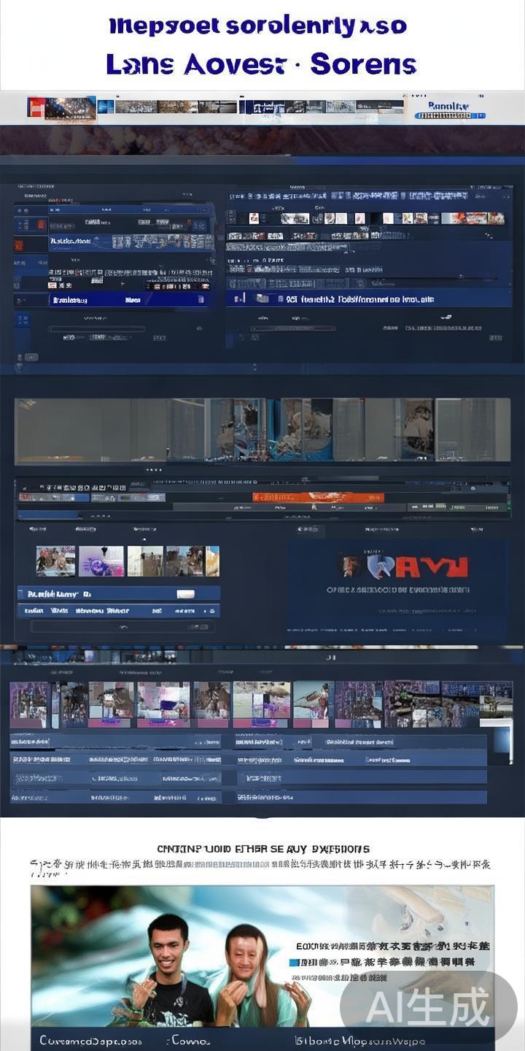Click the red logo icon in top banner

click(36, 107)
